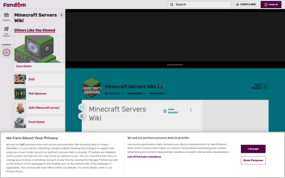Click 2b2t (Minecraft server) villager thumbnail
This screenshot has height=178, width=285.
pyautogui.click(x=20, y=108)
